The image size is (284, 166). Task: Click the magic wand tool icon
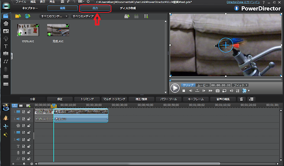pyautogui.click(x=6, y=135)
